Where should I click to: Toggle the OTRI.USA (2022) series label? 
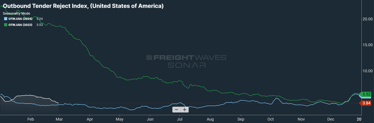pos(20,25)
